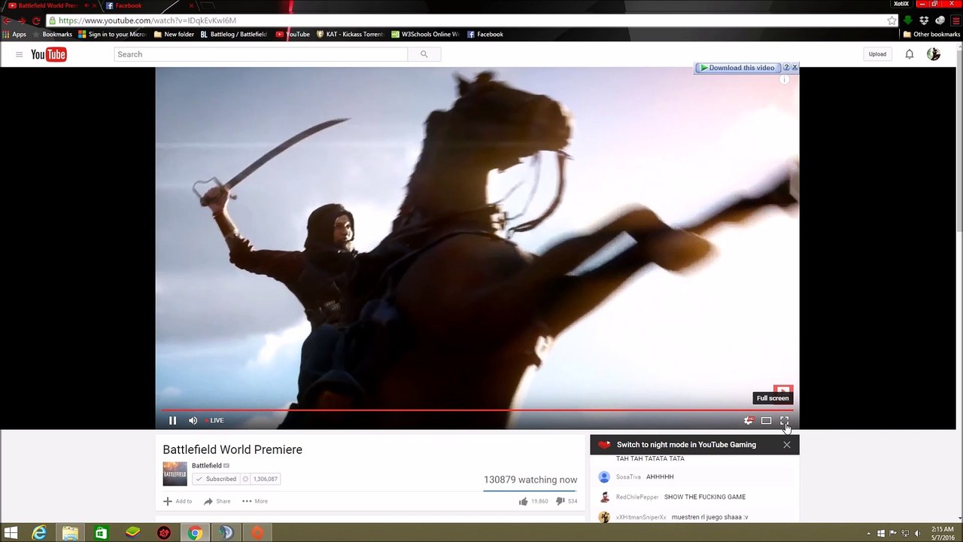Click the Battlefield channel thumbnail
Image resolution: width=963 pixels, height=542 pixels.
click(x=175, y=473)
